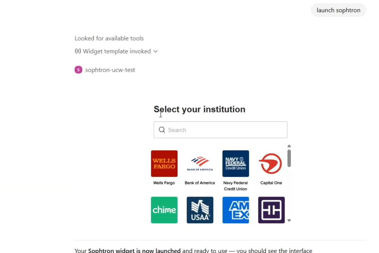The width and height of the screenshot is (379, 253).
Task: Click the 'Wells Fargo' text label
Action: (164, 183)
